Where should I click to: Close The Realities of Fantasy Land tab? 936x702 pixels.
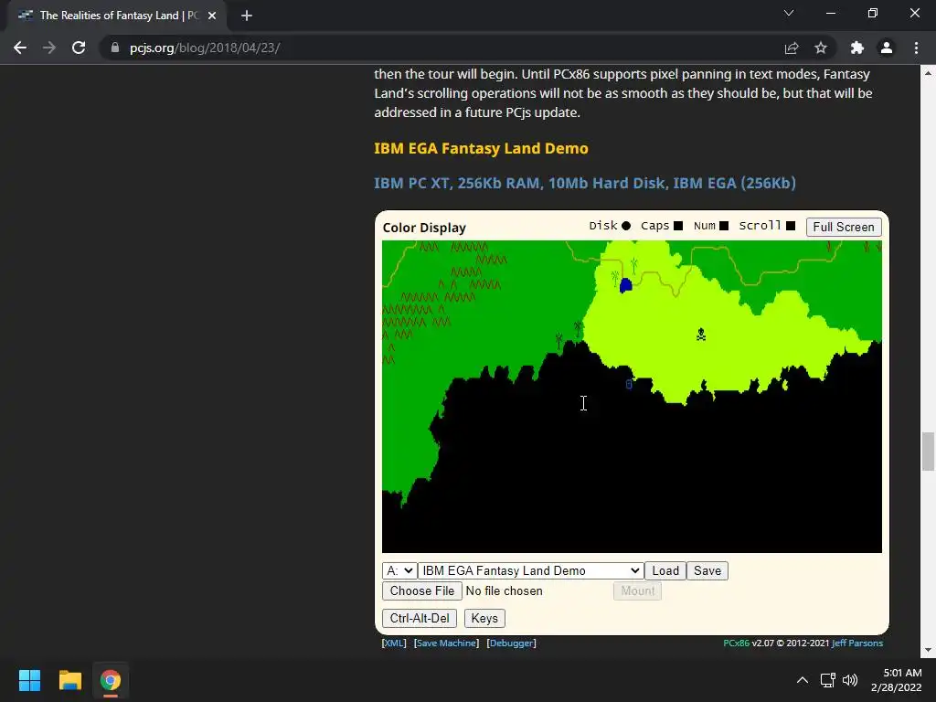[212, 16]
